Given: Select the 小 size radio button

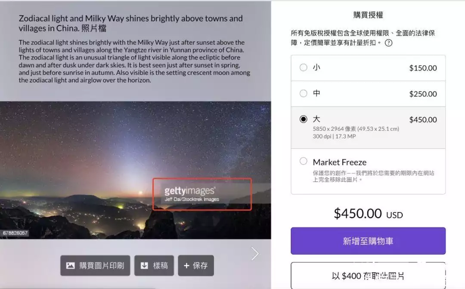Looking at the screenshot, I should 304,68.
